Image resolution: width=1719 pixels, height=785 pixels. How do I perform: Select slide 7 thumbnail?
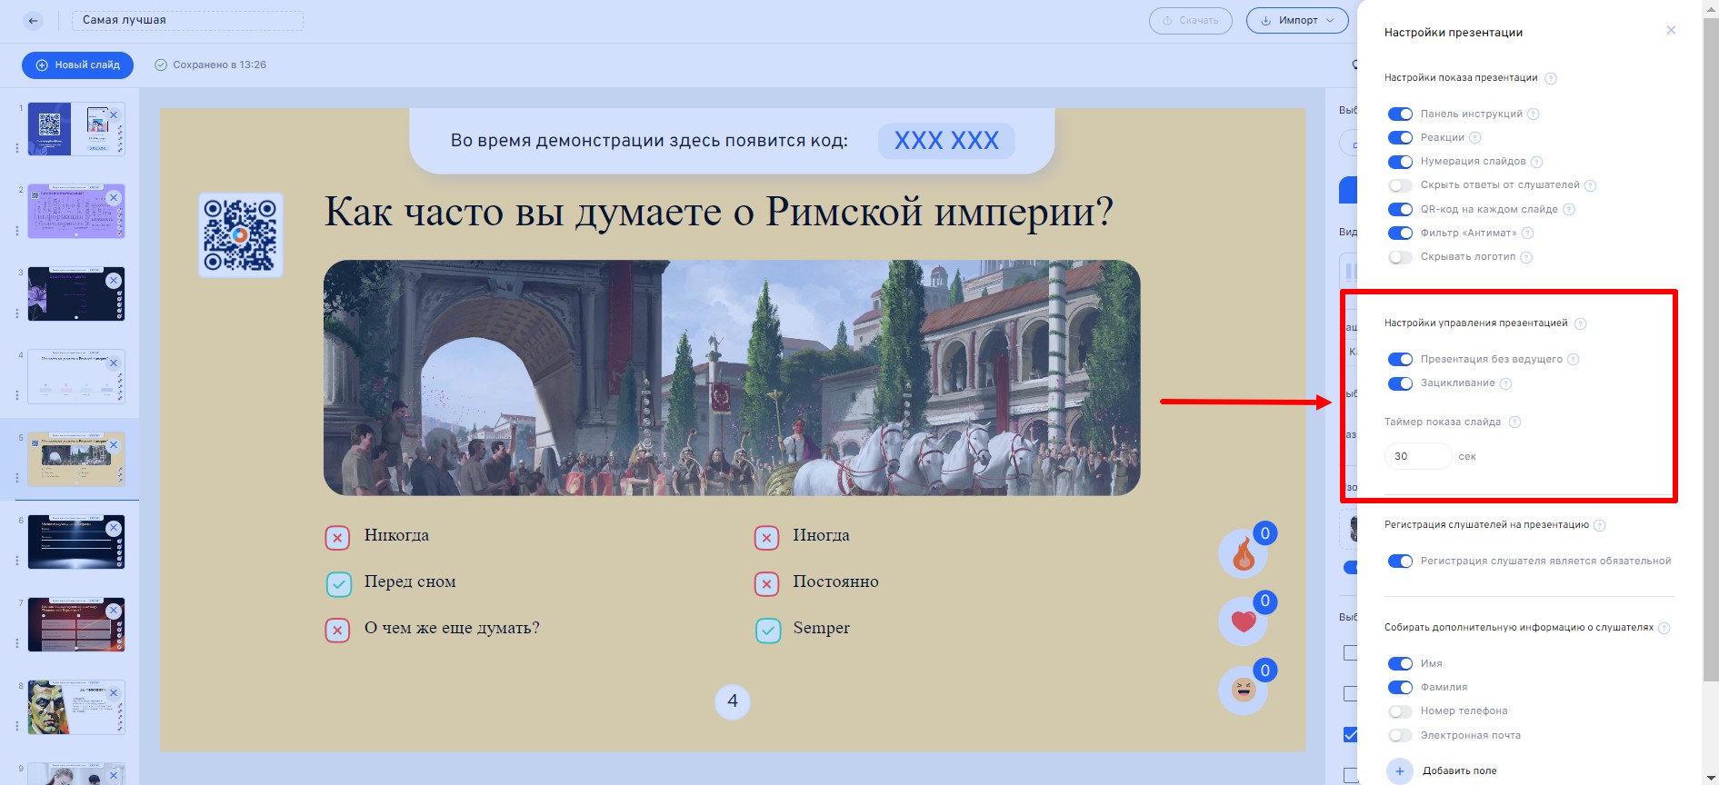[x=76, y=624]
